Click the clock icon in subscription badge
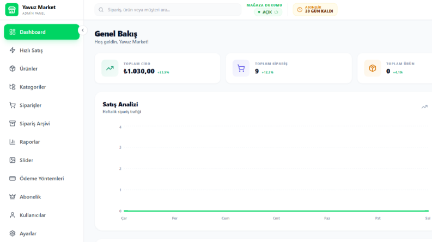 [x=300, y=10]
